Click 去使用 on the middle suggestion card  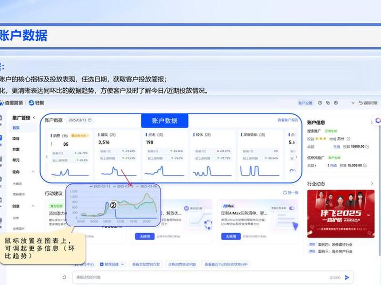(x=145, y=236)
